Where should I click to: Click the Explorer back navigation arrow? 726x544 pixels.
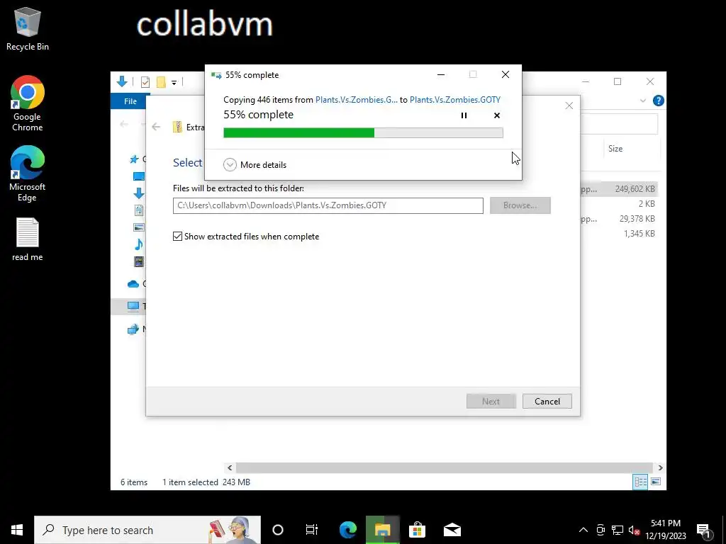(x=123, y=124)
